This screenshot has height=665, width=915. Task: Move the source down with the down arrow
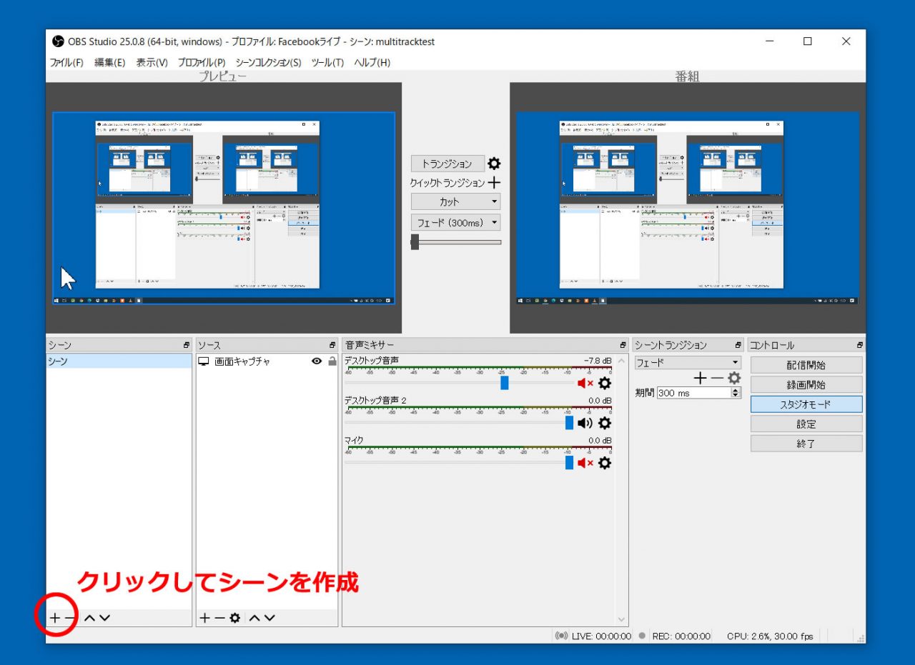click(269, 618)
